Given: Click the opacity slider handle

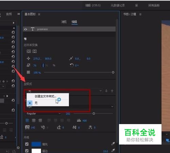Looking at the screenshot, I should coord(113,72).
